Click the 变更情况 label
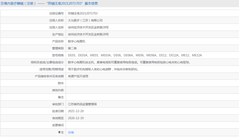Image resolution: width=239 pixels, height=137 pixels. (x=58, y=125)
